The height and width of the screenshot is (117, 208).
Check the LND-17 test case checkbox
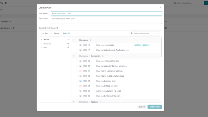[x=77, y=50]
